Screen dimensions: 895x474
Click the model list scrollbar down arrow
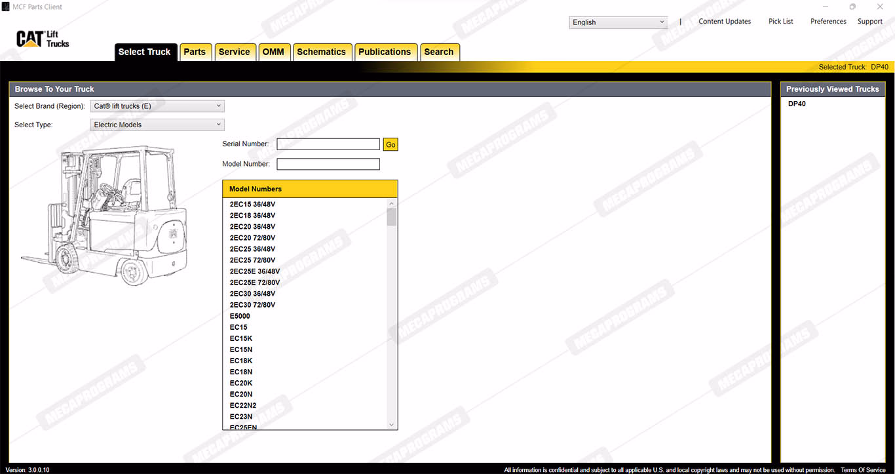click(x=392, y=425)
